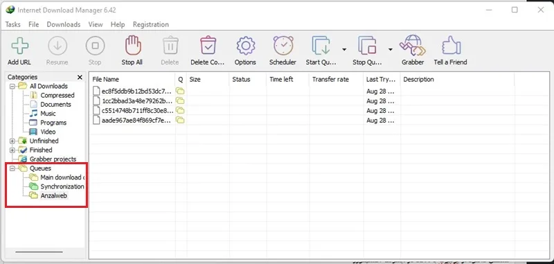Open the Scheduler clock icon
The image size is (554, 264).
283,46
